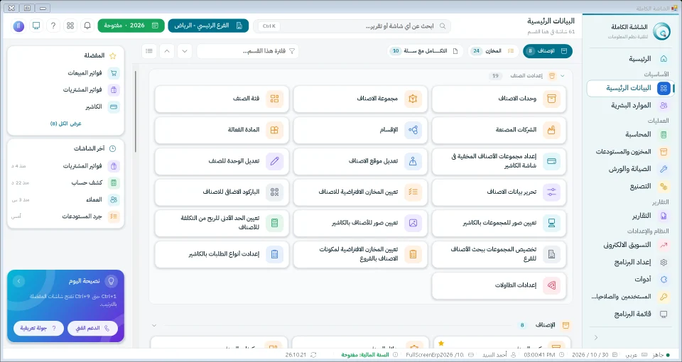
Task: Click the الدعم الفني button
Action: (92, 329)
